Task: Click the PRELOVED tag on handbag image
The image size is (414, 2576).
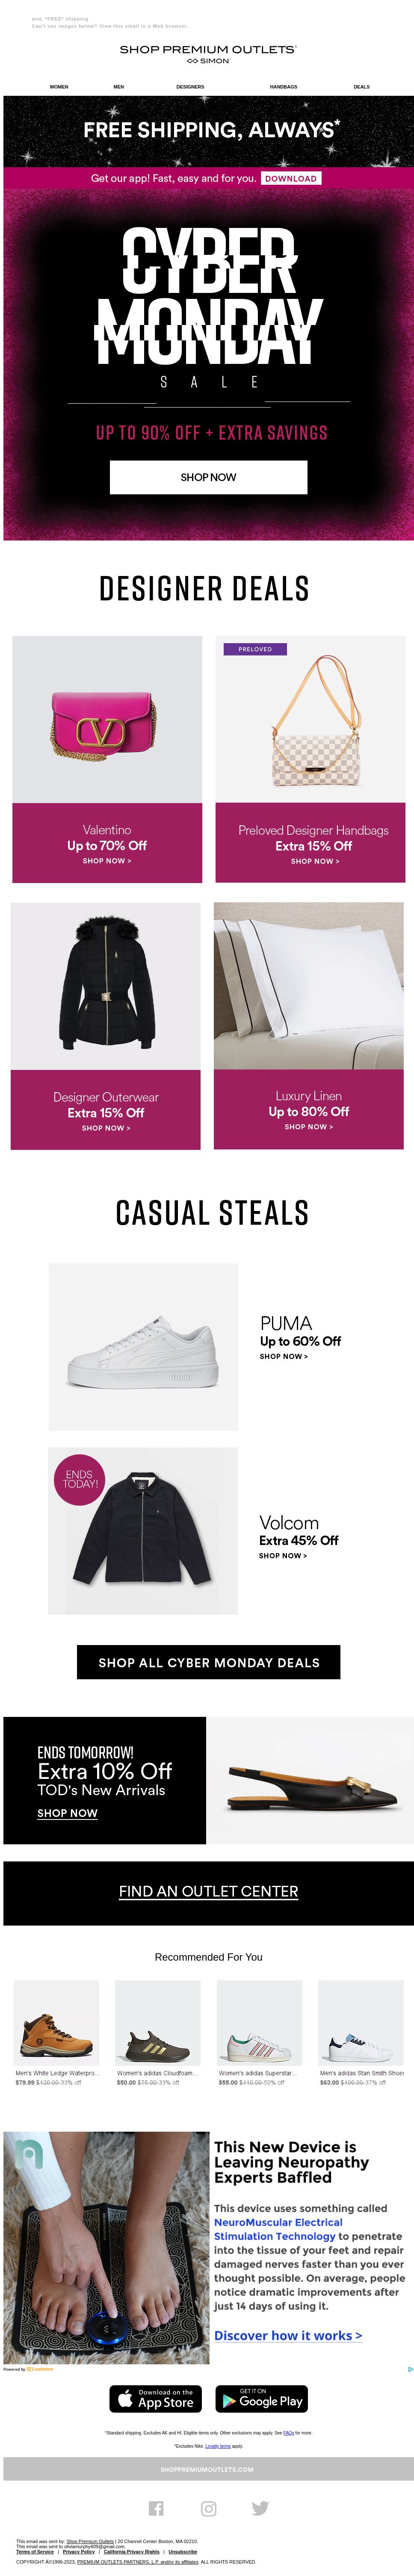Action: [255, 649]
